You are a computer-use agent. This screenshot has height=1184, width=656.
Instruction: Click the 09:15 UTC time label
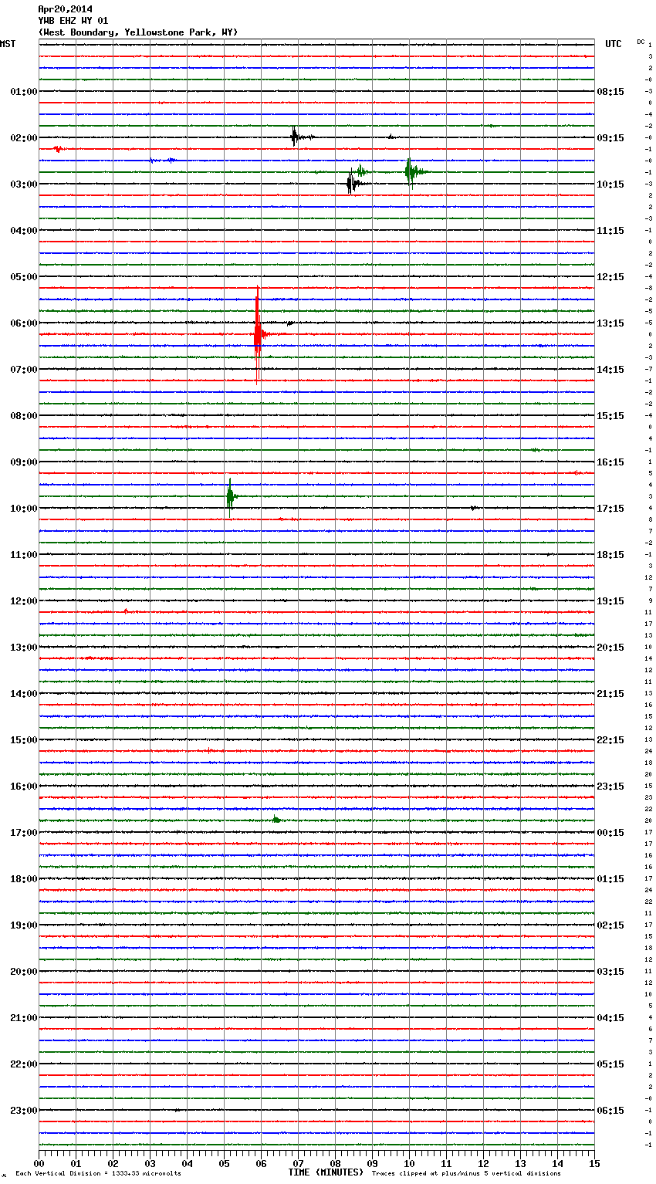pyautogui.click(x=610, y=137)
